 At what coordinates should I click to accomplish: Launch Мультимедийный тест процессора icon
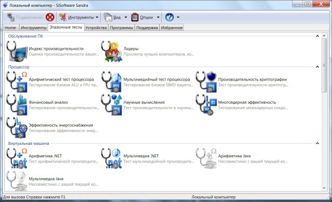[x=112, y=82]
